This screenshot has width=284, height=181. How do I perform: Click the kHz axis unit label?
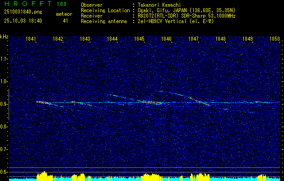click(4, 37)
